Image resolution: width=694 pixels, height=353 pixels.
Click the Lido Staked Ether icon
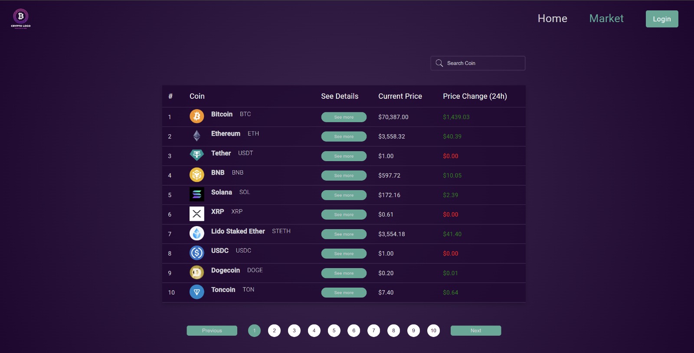click(x=197, y=233)
